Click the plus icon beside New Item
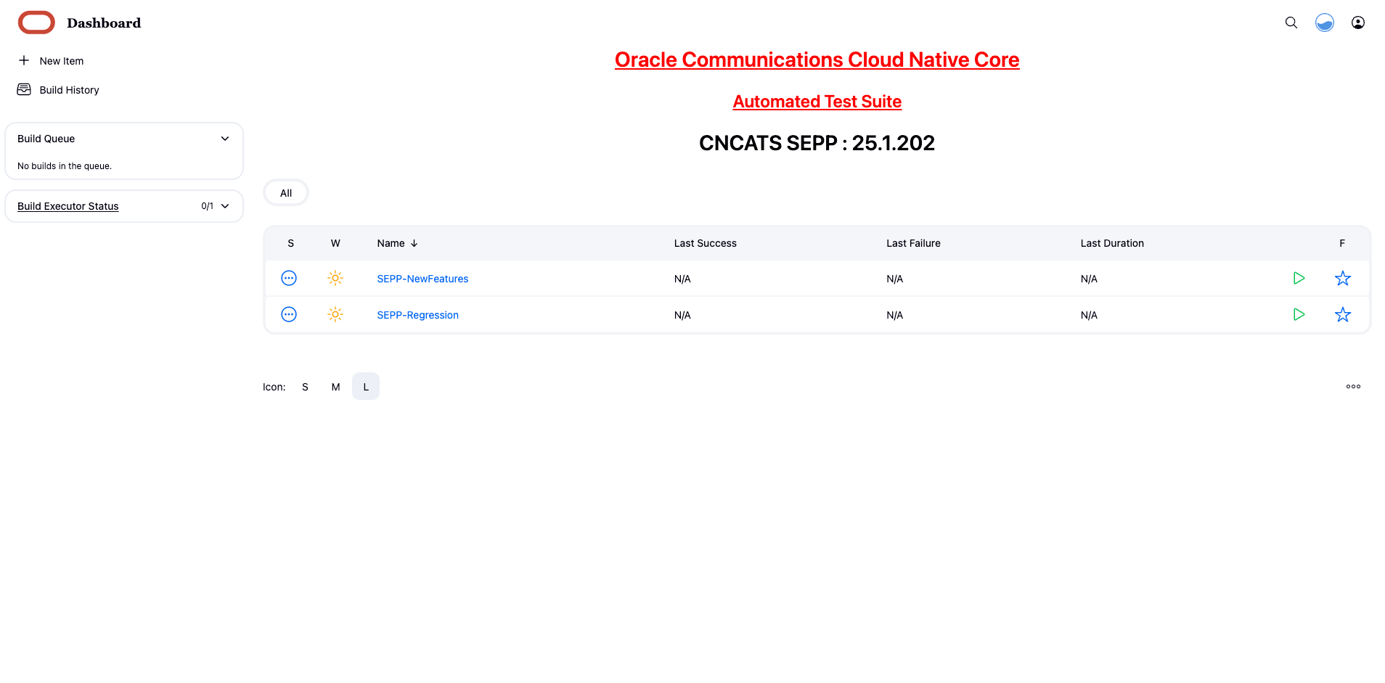This screenshot has height=683, width=1385. (x=24, y=60)
